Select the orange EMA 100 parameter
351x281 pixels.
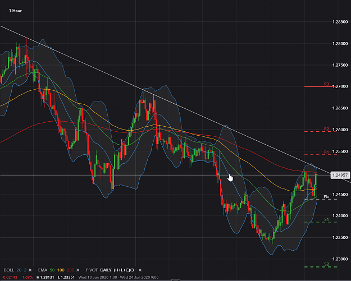tap(61, 270)
